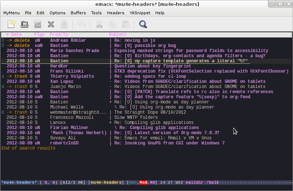Toggle the Ovr overwrite indicator in the mode line

point(133,182)
